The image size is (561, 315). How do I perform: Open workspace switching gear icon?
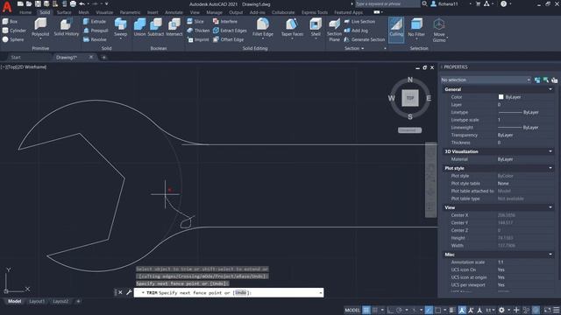[501, 310]
